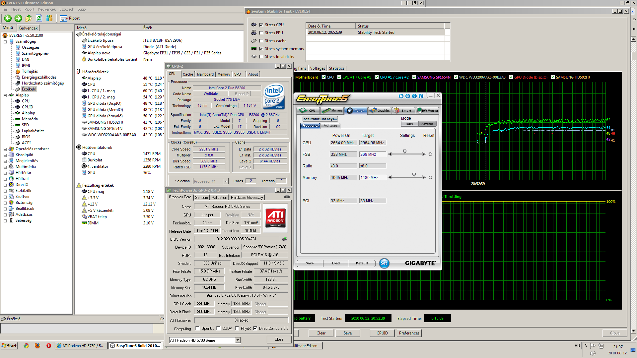The width and height of the screenshot is (637, 358).
Task: Toggle the SAMSUNG SP1654N graph checkbox
Action: [x=414, y=77]
